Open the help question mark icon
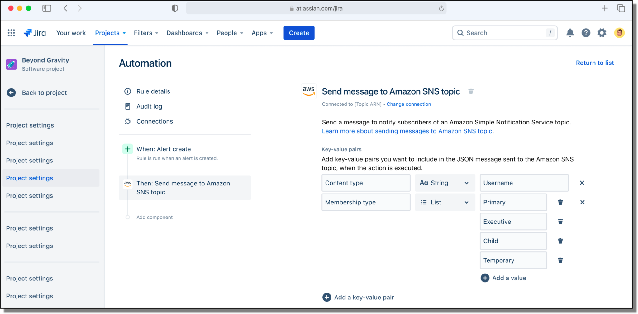This screenshot has width=638, height=314. 586,33
